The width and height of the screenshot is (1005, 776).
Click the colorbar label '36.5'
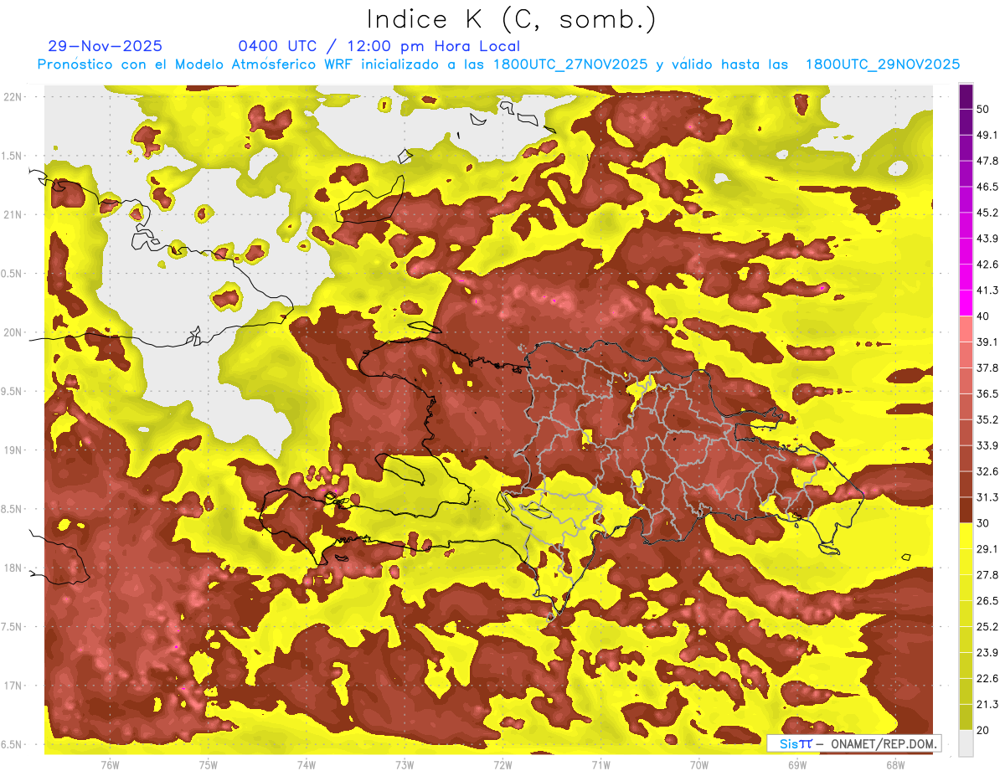[987, 393]
